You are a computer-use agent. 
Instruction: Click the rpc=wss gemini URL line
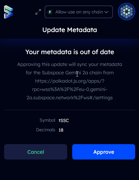(70, 89)
